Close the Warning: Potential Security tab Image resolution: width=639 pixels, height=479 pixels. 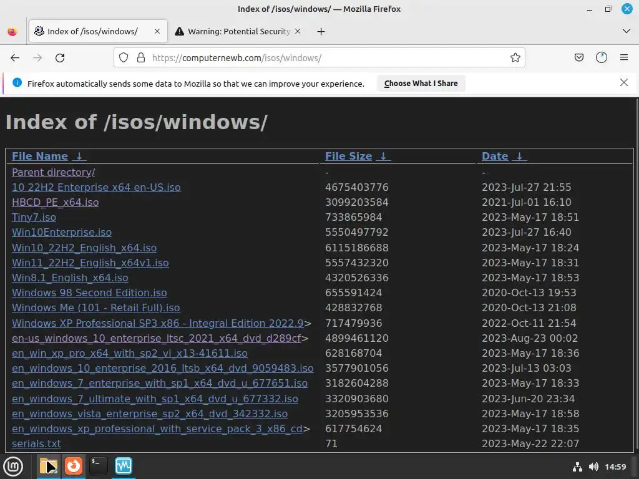[298, 31]
